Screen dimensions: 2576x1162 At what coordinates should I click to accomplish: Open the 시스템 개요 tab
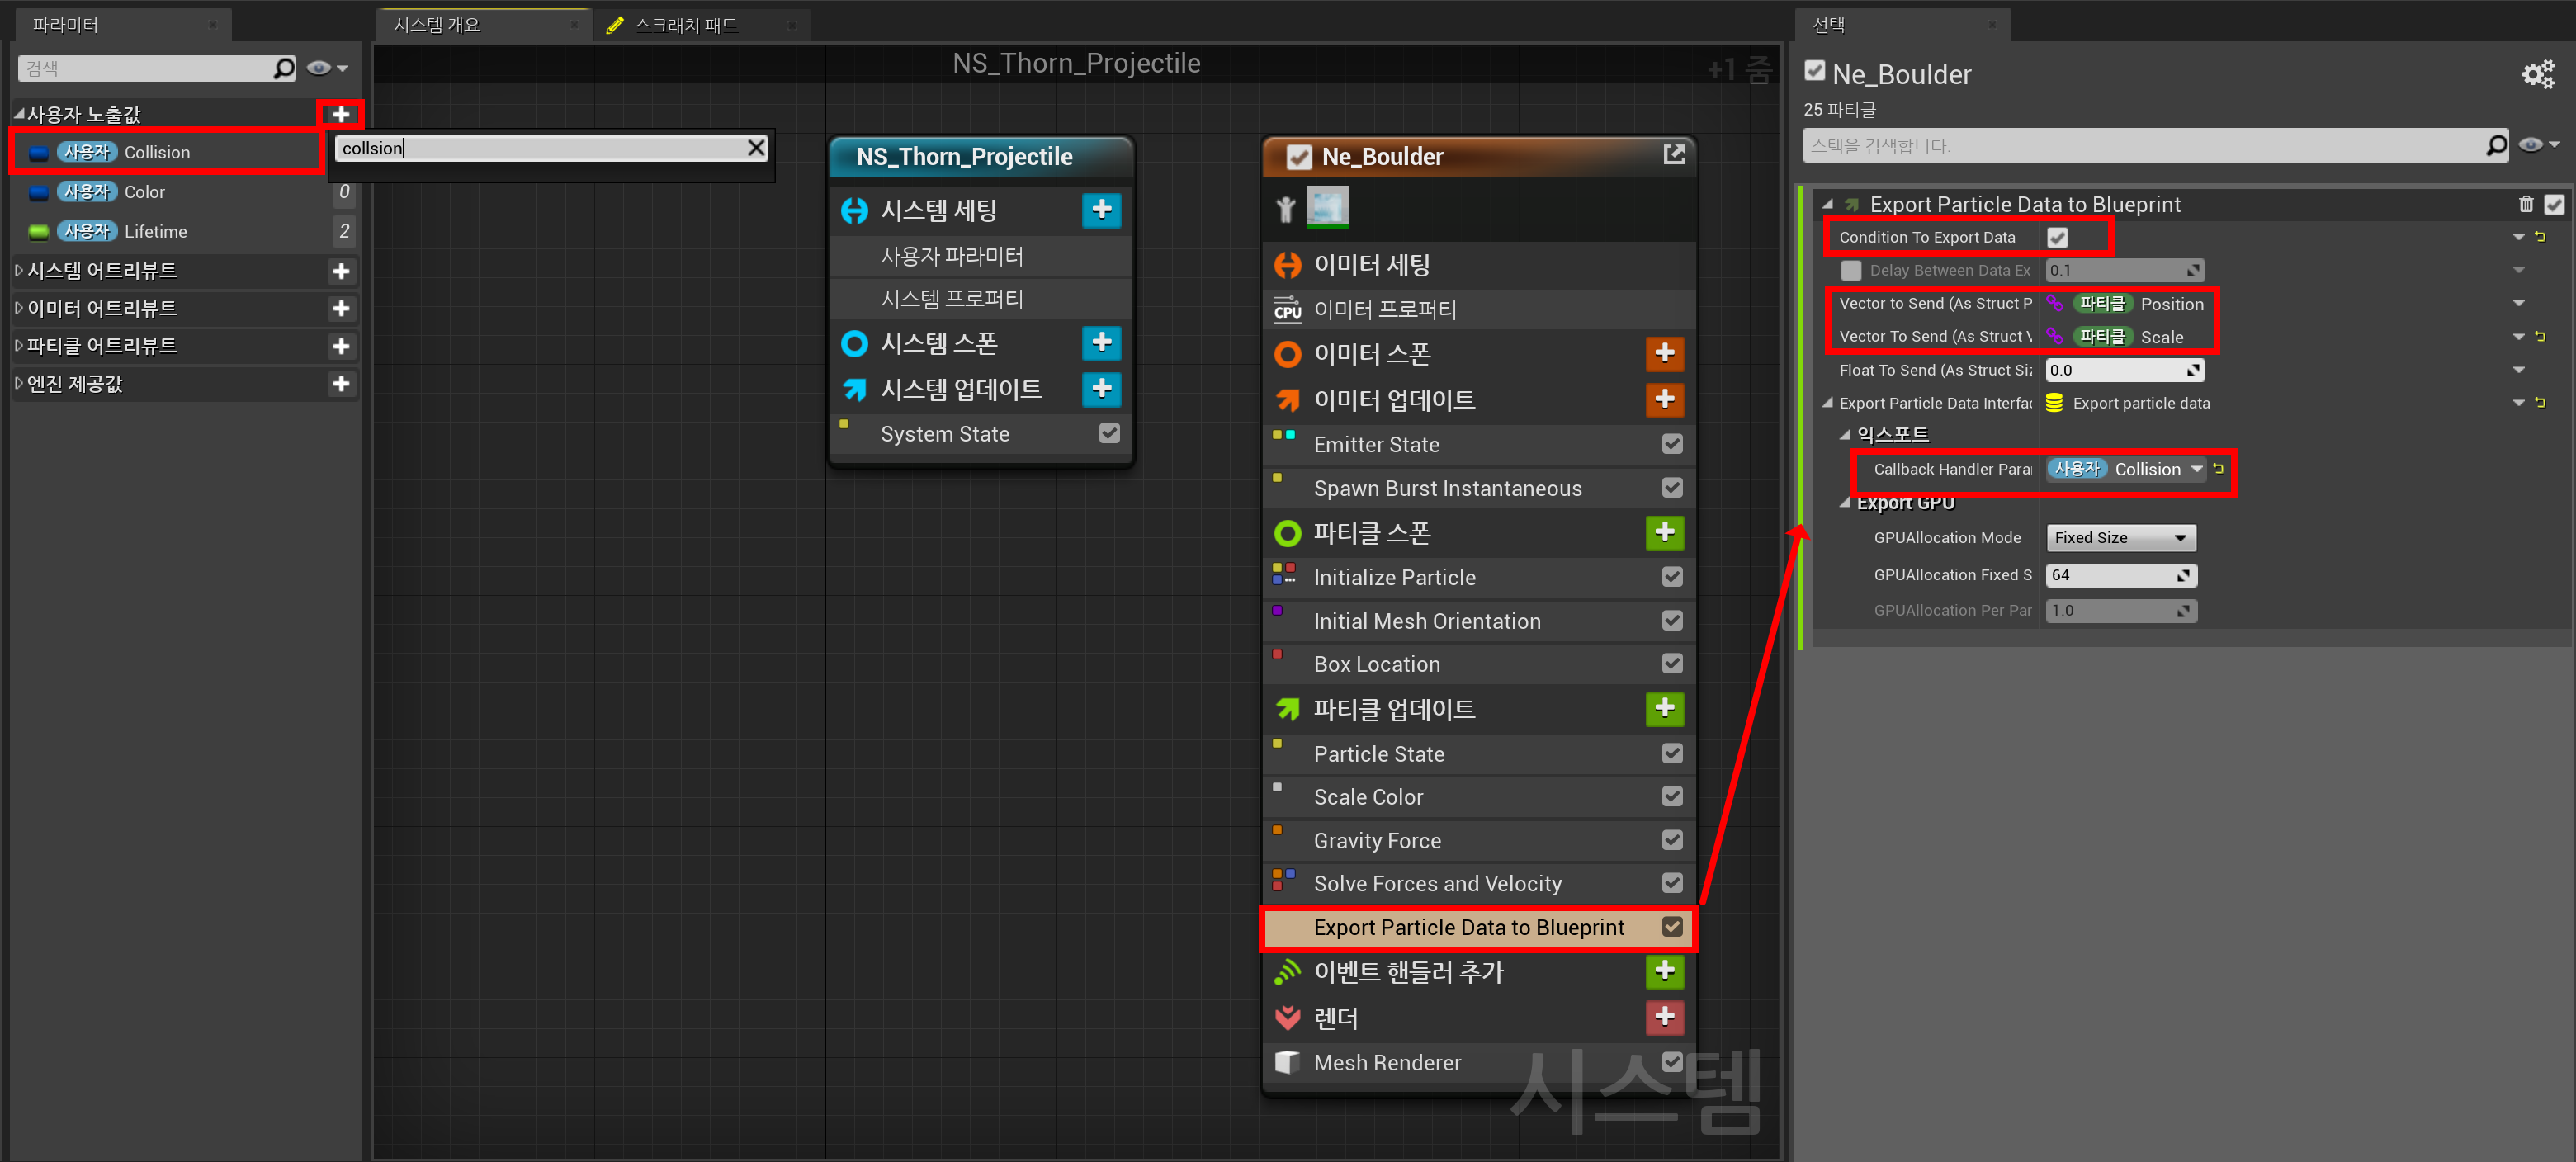pyautogui.click(x=437, y=25)
